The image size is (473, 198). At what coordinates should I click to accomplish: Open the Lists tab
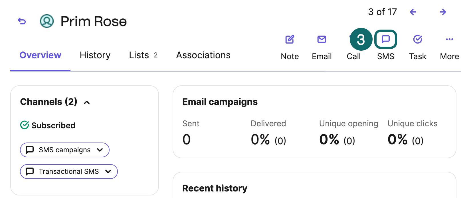(139, 55)
